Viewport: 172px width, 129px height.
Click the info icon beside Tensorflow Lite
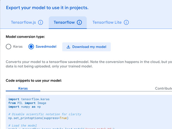pyautogui.click(x=126, y=22)
